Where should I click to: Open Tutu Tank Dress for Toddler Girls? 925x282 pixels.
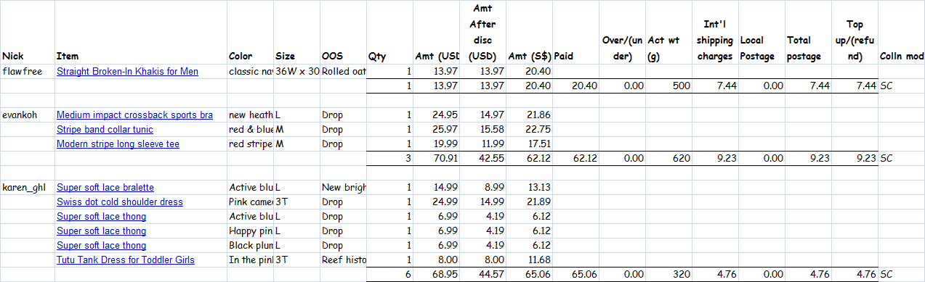(126, 260)
